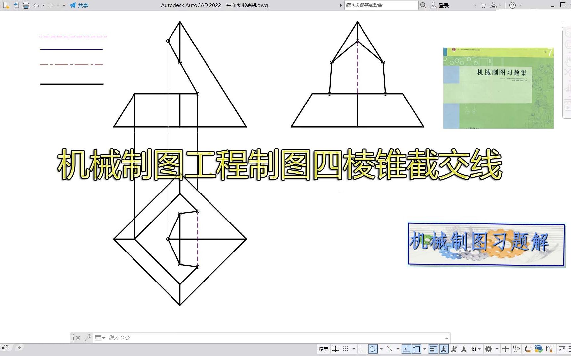
Task: Click status bar plot printer icon
Action: pyautogui.click(x=528, y=349)
